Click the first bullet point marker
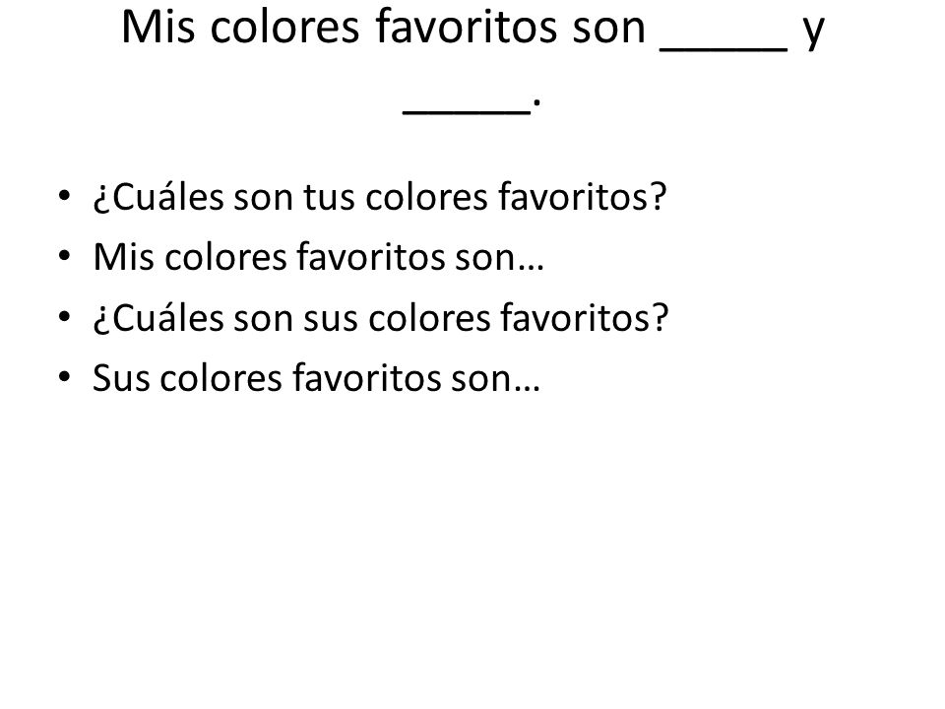This screenshot has width=945, height=709. pos(65,196)
